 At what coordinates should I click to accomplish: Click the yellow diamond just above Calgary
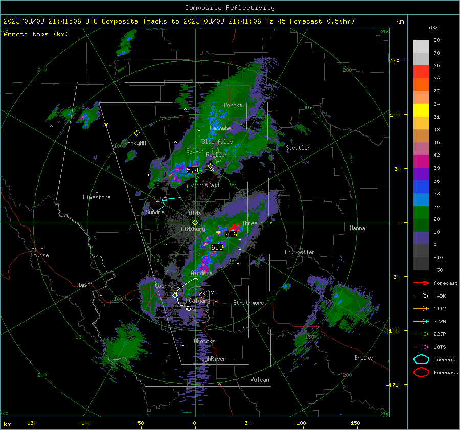coord(202,295)
